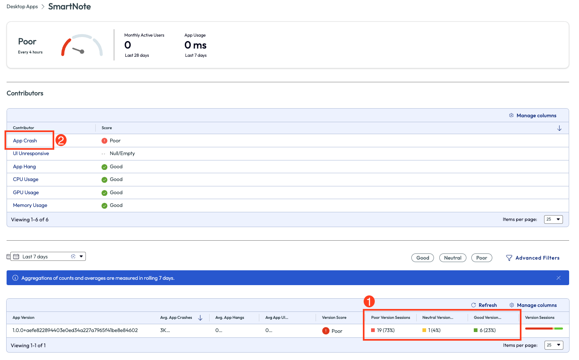Open Items per page dropdown for the versions table

[553, 345]
